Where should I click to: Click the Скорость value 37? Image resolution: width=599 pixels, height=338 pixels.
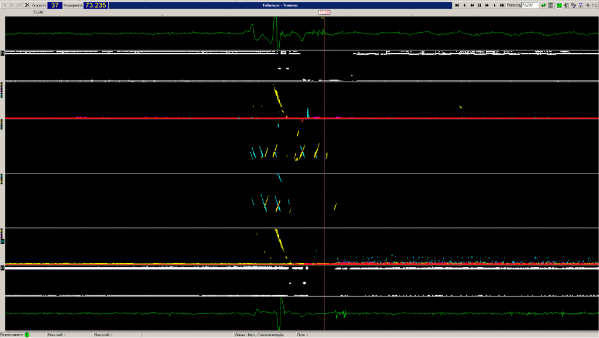55,5
